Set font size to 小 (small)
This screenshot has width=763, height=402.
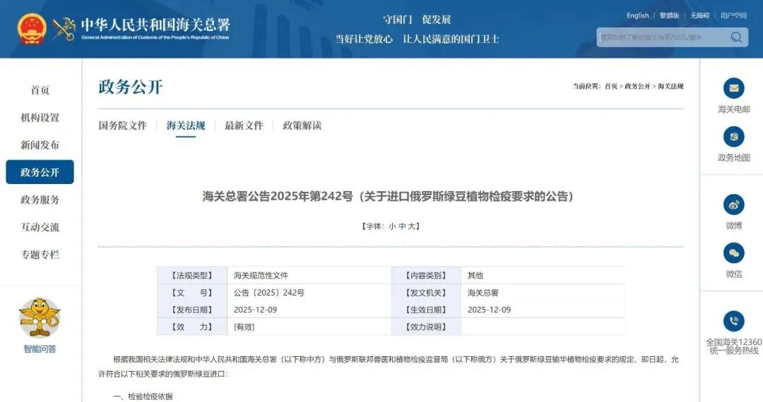(x=392, y=226)
